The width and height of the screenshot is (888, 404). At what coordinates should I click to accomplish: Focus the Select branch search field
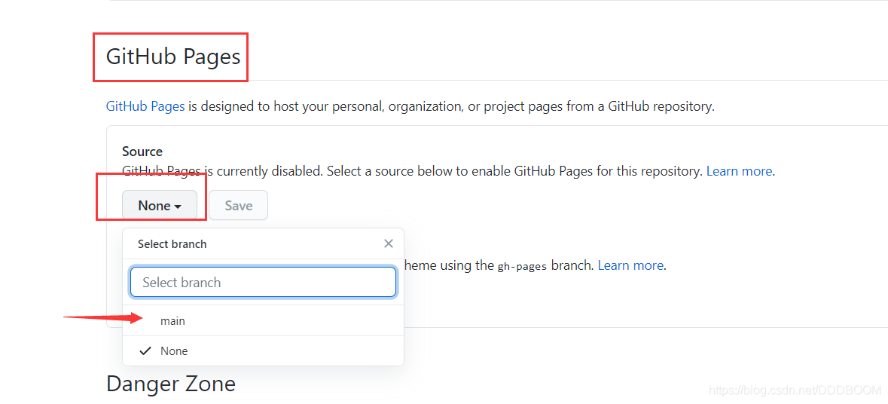point(263,282)
